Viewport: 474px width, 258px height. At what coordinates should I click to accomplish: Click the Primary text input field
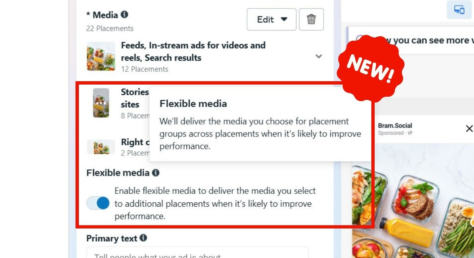tap(197, 253)
